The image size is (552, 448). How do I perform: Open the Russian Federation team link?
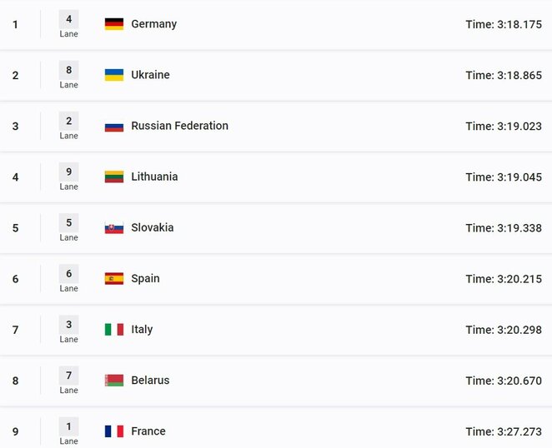point(179,126)
